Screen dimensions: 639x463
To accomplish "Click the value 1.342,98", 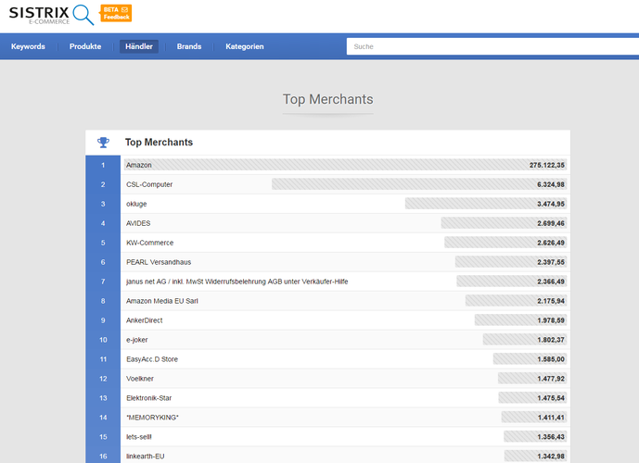I will [x=551, y=457].
